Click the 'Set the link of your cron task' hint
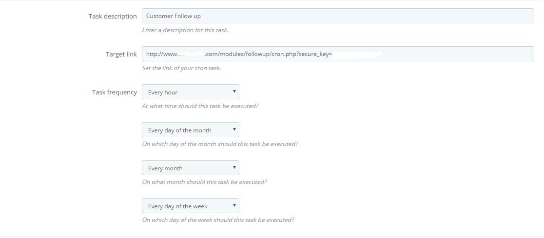 click(x=181, y=68)
